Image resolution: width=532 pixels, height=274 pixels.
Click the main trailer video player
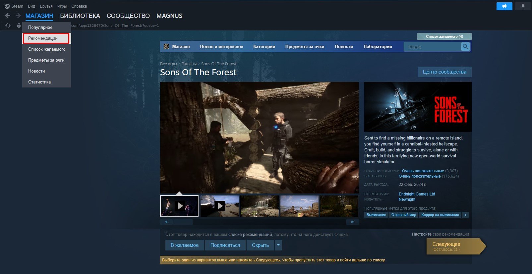[x=259, y=137]
